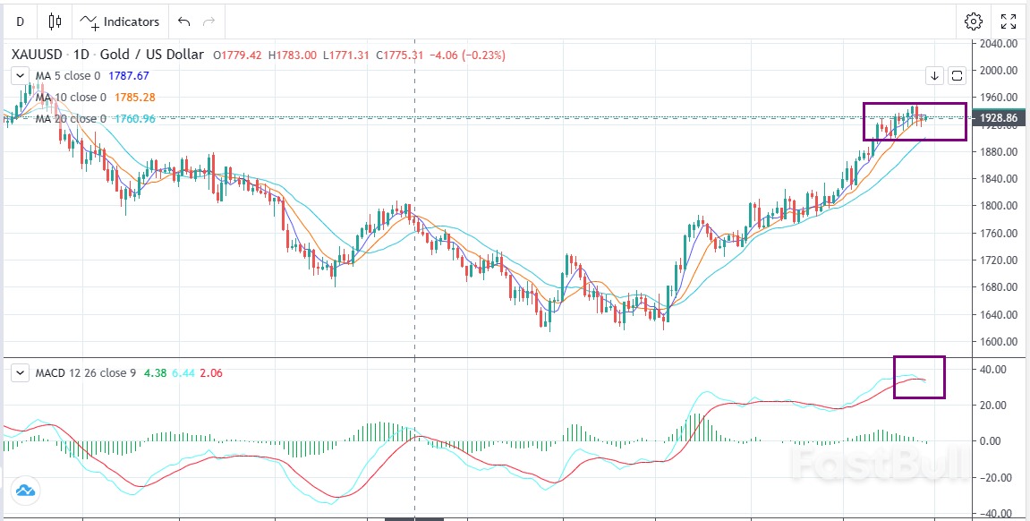Click the XAUUSD symbol name

(x=36, y=55)
